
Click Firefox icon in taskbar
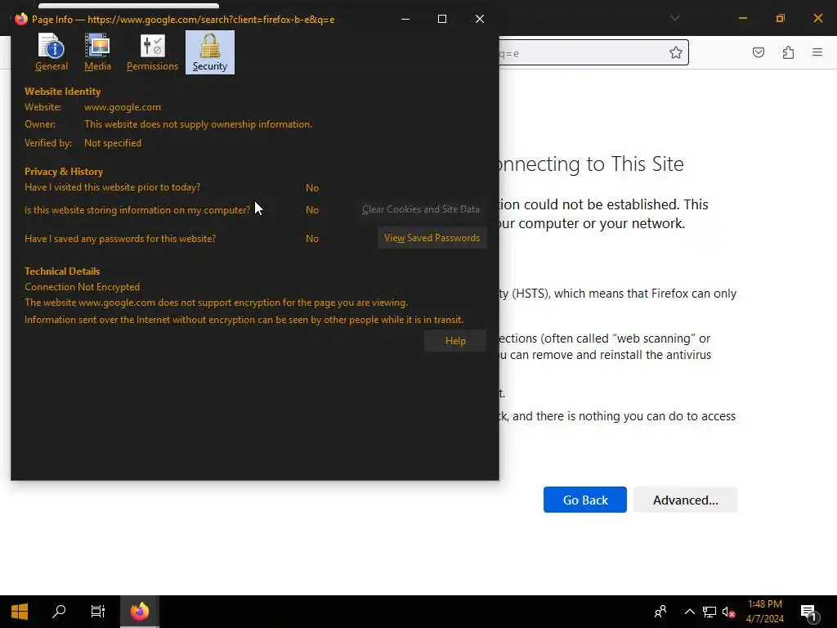click(x=140, y=612)
